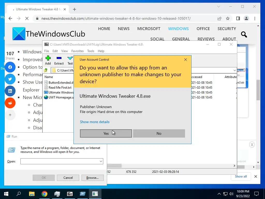Image resolution: width=265 pixels, height=199 pixels.
Task: Show hidden system tray icons
Action: pos(219,194)
